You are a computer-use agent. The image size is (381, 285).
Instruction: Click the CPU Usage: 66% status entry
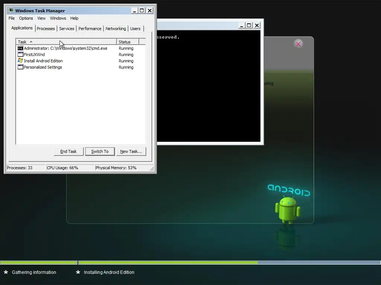pyautogui.click(x=70, y=168)
